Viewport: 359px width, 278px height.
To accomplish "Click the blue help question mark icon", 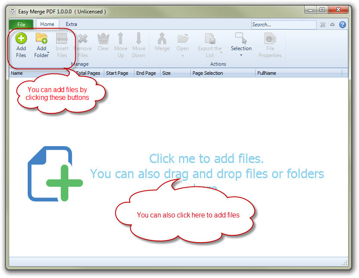I will point(343,25).
